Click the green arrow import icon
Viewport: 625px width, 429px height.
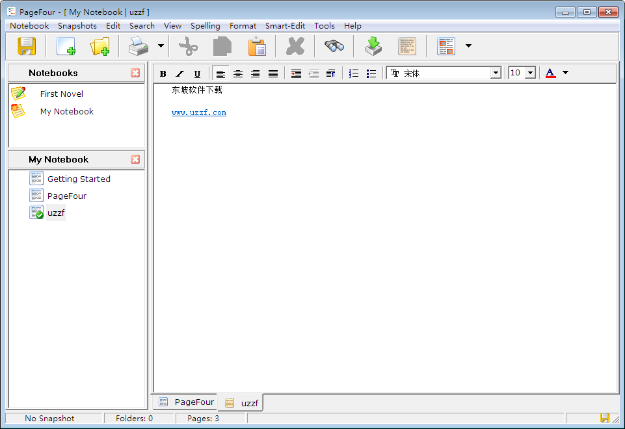coord(373,46)
